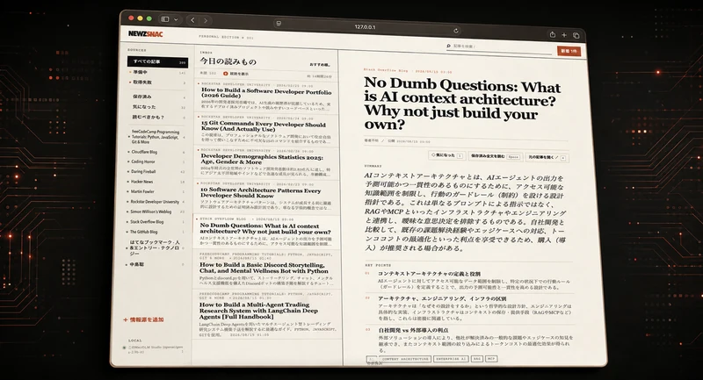703x380 pixels.
Task: Open 'Developer Demographics Statistics 2025' article
Action: coord(266,162)
